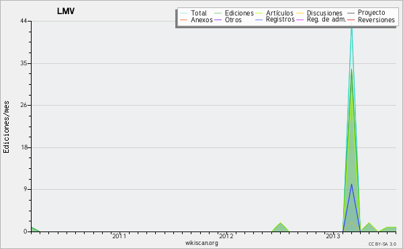Click the cyan Total legend line swatch
Image resolution: width=403 pixels, height=249 pixels.
184,13
